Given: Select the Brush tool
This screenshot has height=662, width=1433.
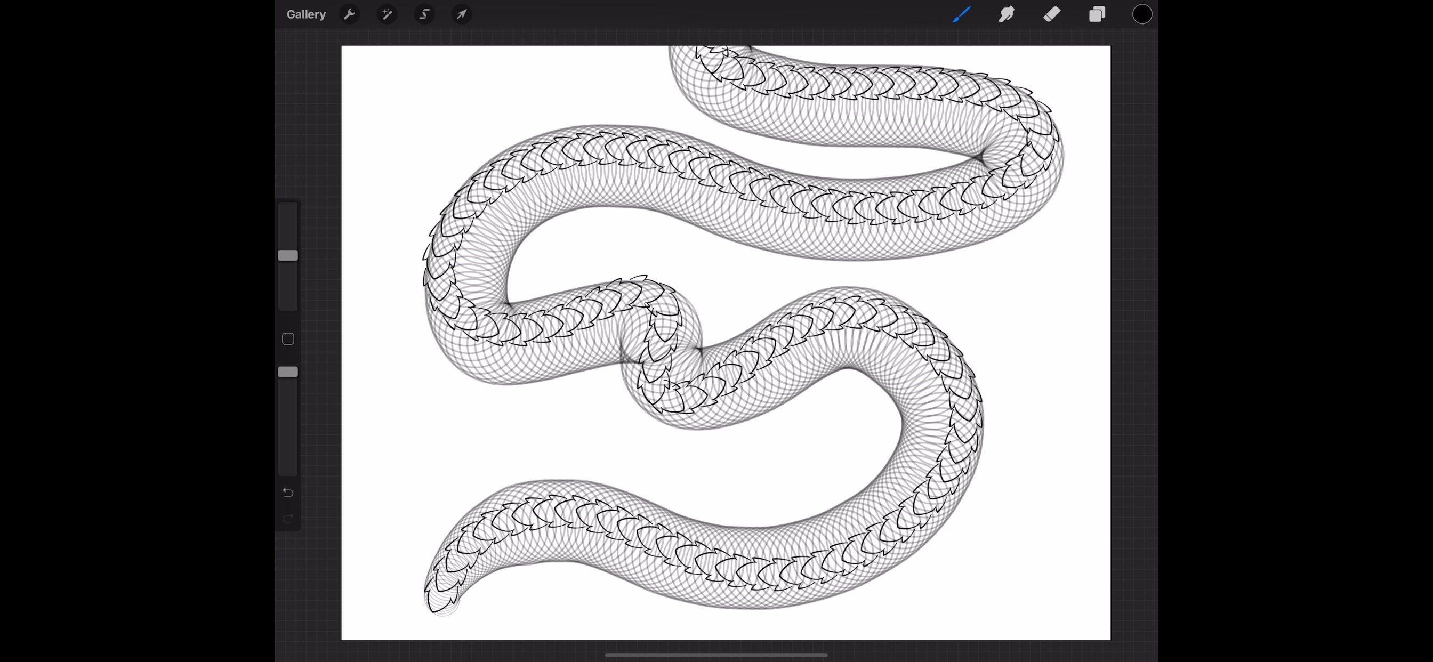Looking at the screenshot, I should 961,14.
